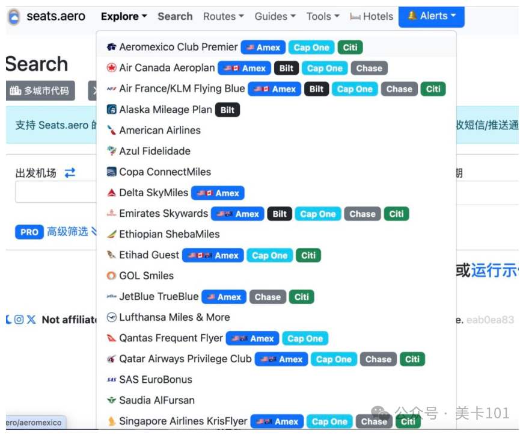
Task: Click Cap One badge on Qantas row
Action: click(x=305, y=339)
